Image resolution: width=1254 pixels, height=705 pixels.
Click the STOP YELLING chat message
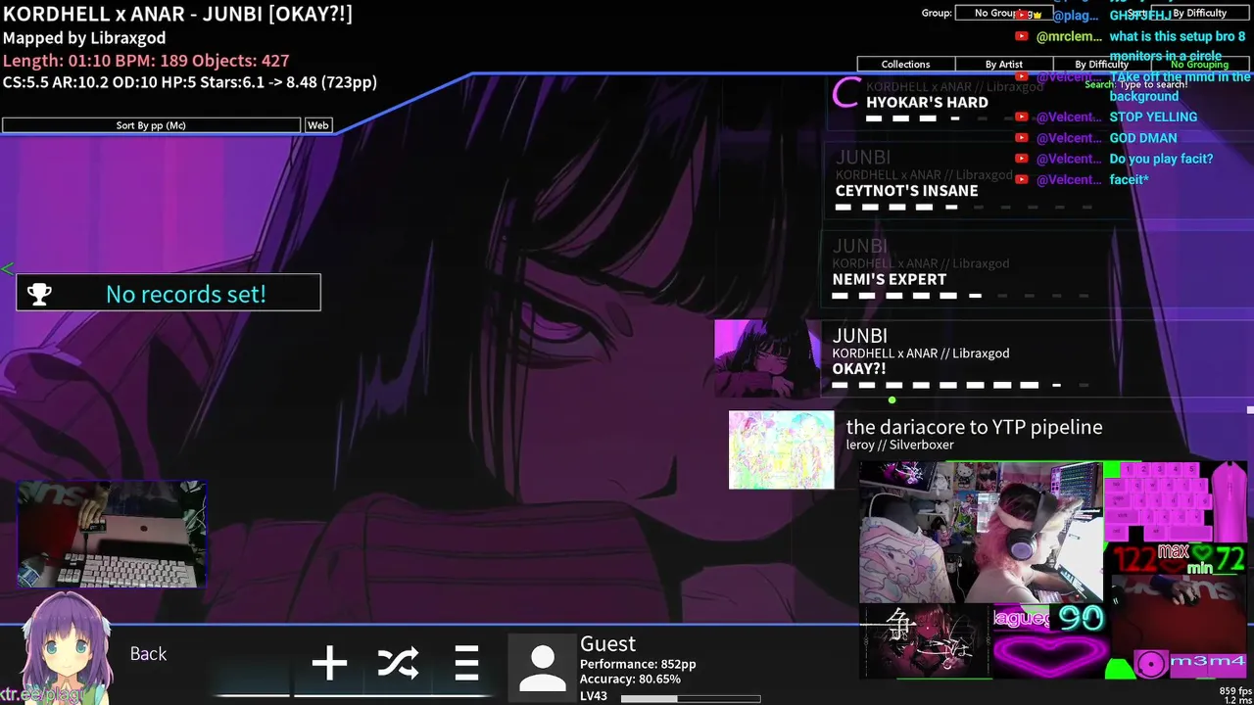[1153, 117]
